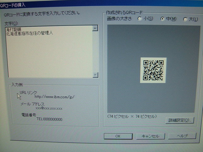Click the URL リンク example label

[28, 93]
